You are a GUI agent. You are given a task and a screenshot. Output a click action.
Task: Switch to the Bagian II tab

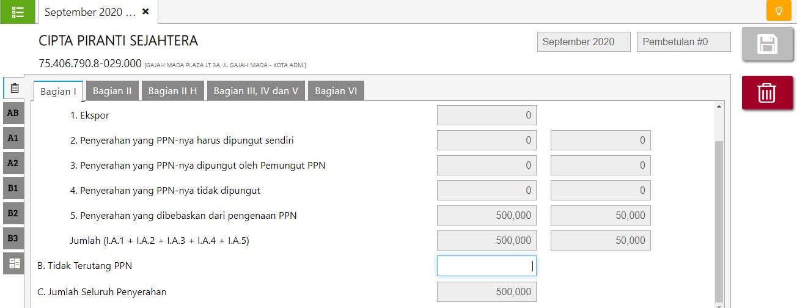[x=112, y=90]
